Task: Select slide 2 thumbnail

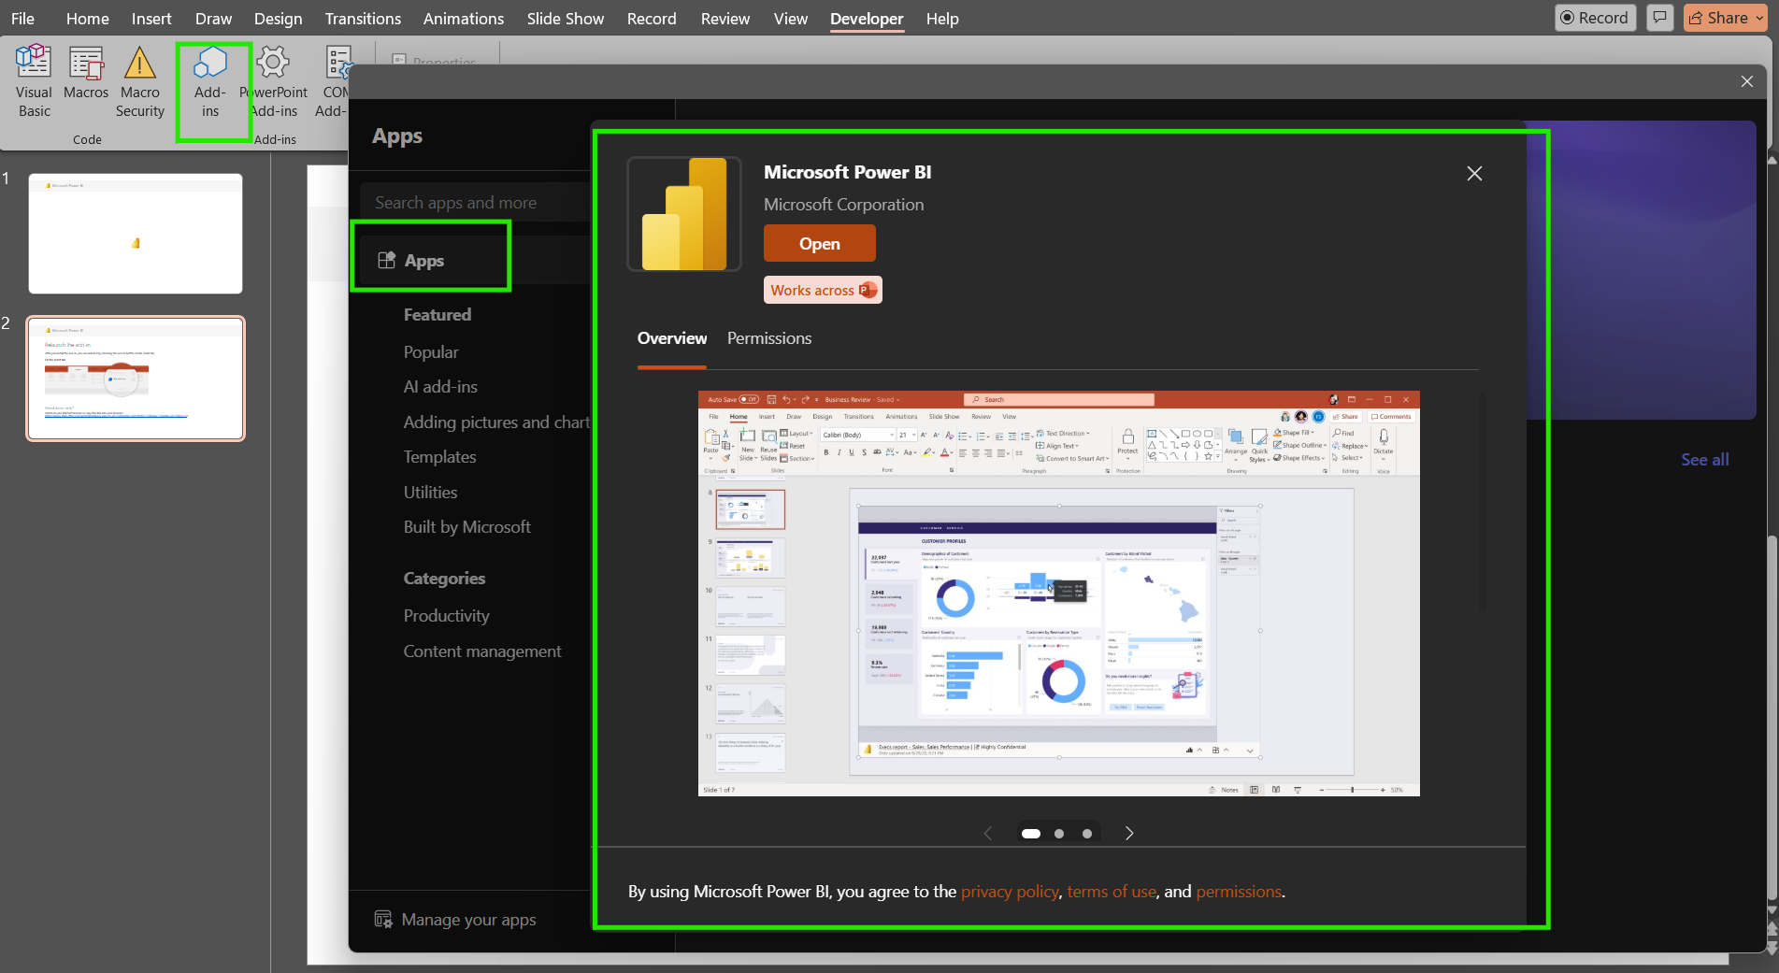Action: pos(136,379)
